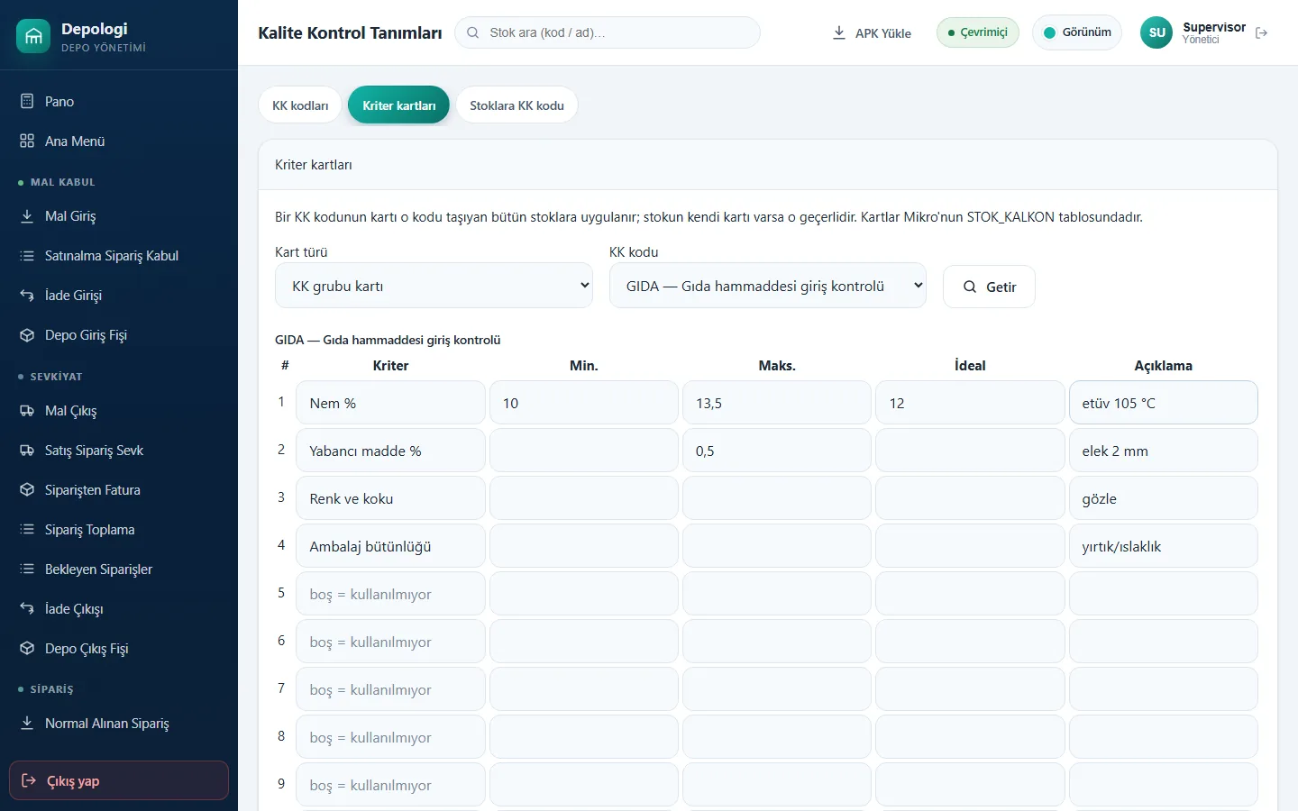The width and height of the screenshot is (1298, 811).
Task: Click the logout arrow icon beside Supervisor
Action: [x=1262, y=33]
